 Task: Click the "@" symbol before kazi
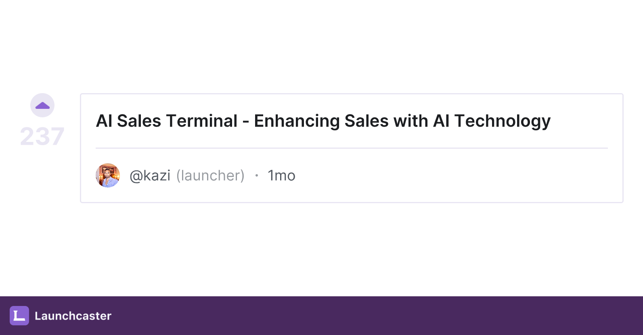point(136,176)
